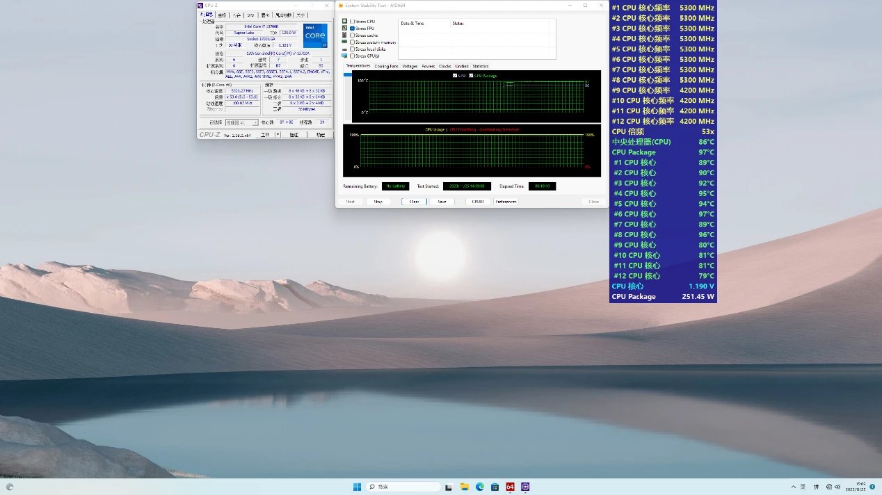
Task: Click the blue temperature graph selector bar
Action: coord(348,74)
